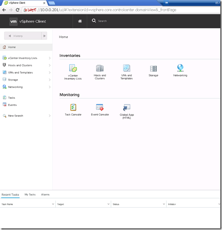Switch to Alarms tab
The width and height of the screenshot is (222, 230).
click(x=45, y=194)
